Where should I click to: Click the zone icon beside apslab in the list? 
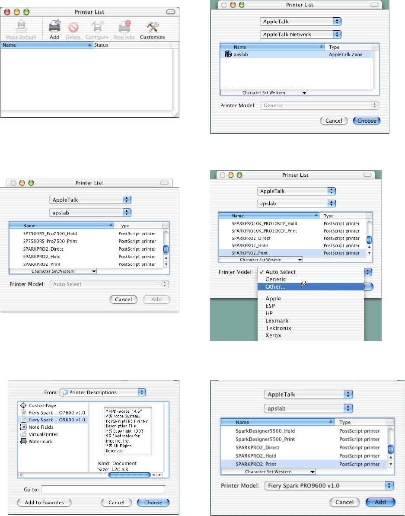pyautogui.click(x=228, y=54)
